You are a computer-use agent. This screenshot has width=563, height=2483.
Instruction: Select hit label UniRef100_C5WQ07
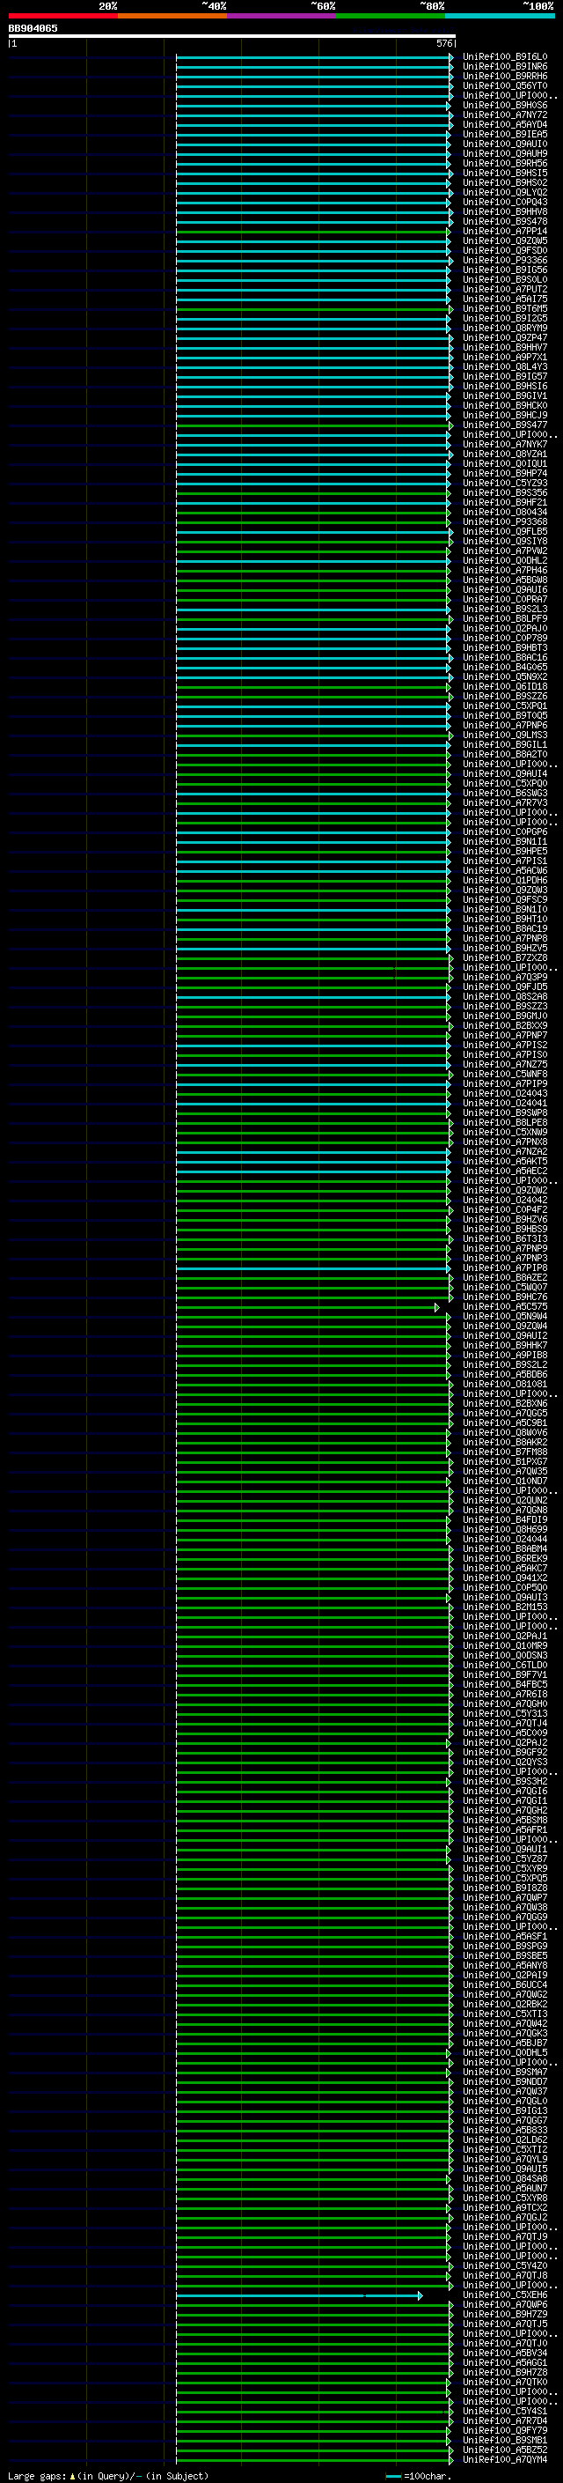(504, 1287)
